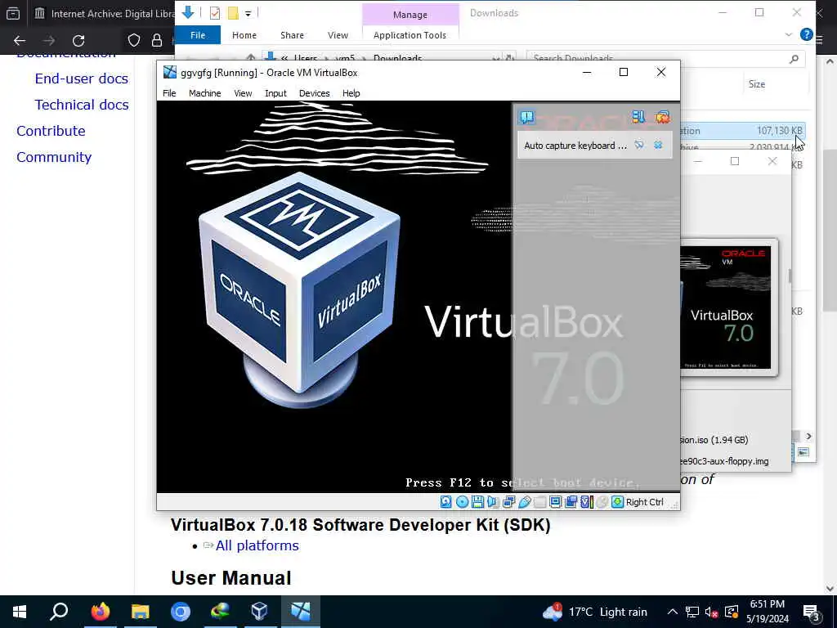
Task: Click the blue down-arrow Downloads icon in Explorer title bar
Action: coord(188,13)
